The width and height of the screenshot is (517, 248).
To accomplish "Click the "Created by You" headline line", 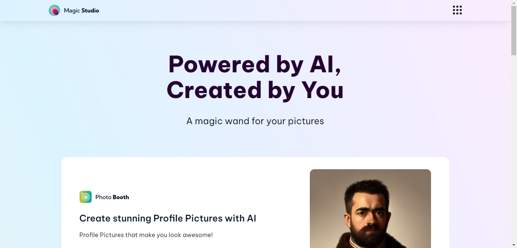I will click(255, 90).
